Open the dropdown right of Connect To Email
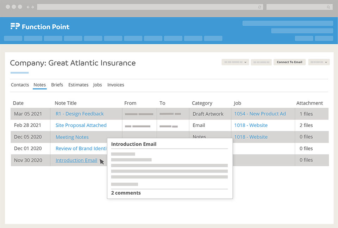 click(319, 62)
